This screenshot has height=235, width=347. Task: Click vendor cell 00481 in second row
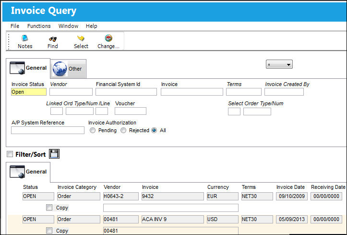tap(121, 219)
